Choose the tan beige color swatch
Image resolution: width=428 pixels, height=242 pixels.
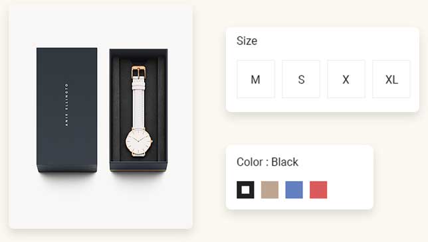(270, 190)
